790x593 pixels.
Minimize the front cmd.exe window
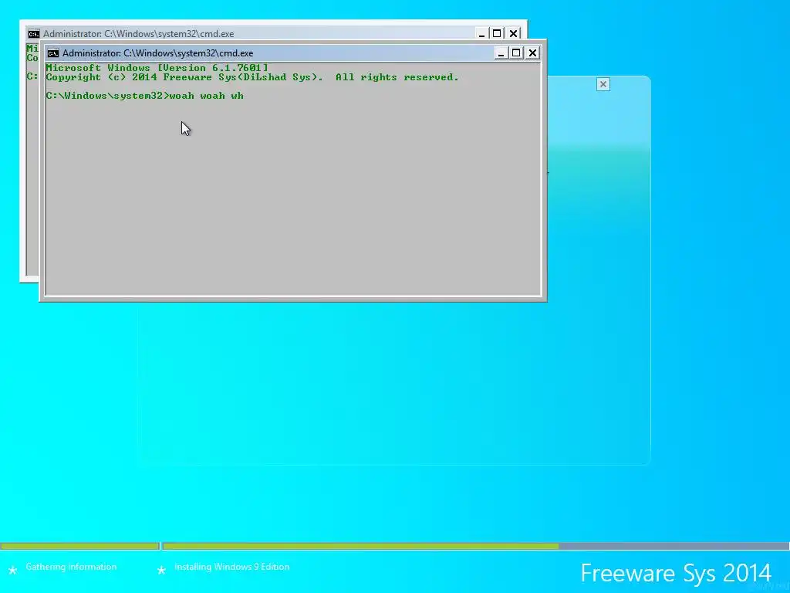pyautogui.click(x=501, y=53)
